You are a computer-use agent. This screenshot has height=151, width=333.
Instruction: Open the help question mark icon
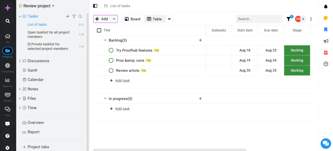click(8, 136)
